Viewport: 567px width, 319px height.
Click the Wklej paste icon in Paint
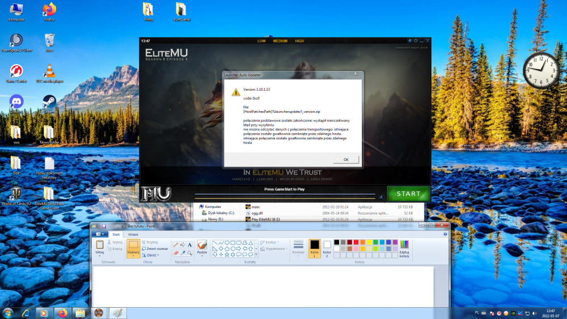pyautogui.click(x=99, y=245)
